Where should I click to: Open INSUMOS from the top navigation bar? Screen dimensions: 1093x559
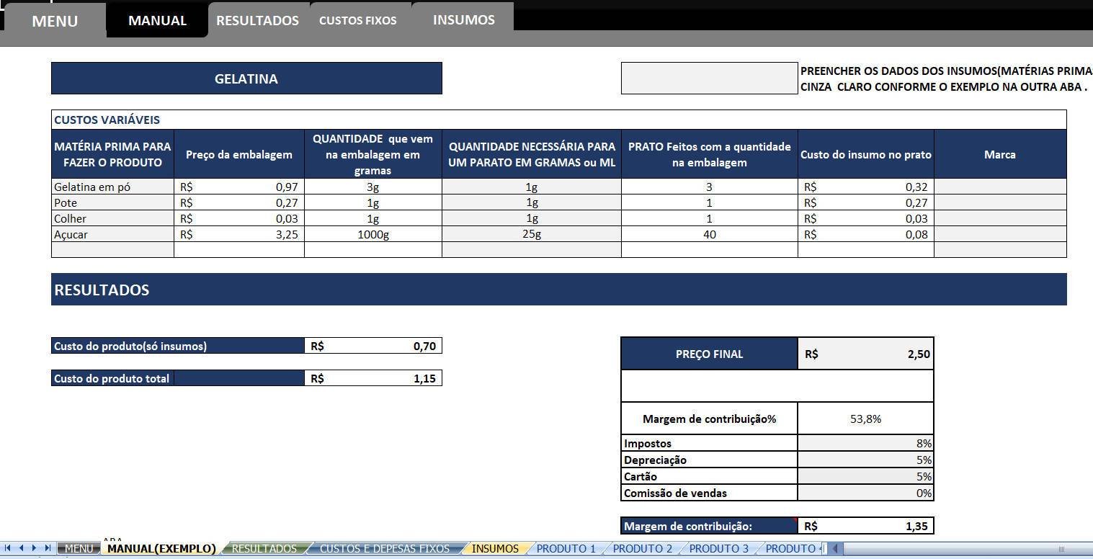pos(463,19)
